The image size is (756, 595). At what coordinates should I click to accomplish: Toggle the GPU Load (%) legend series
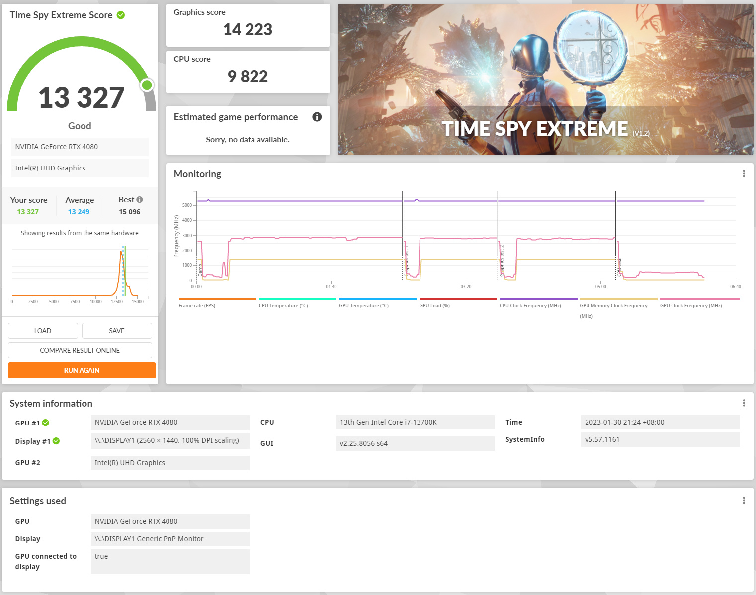(458, 303)
